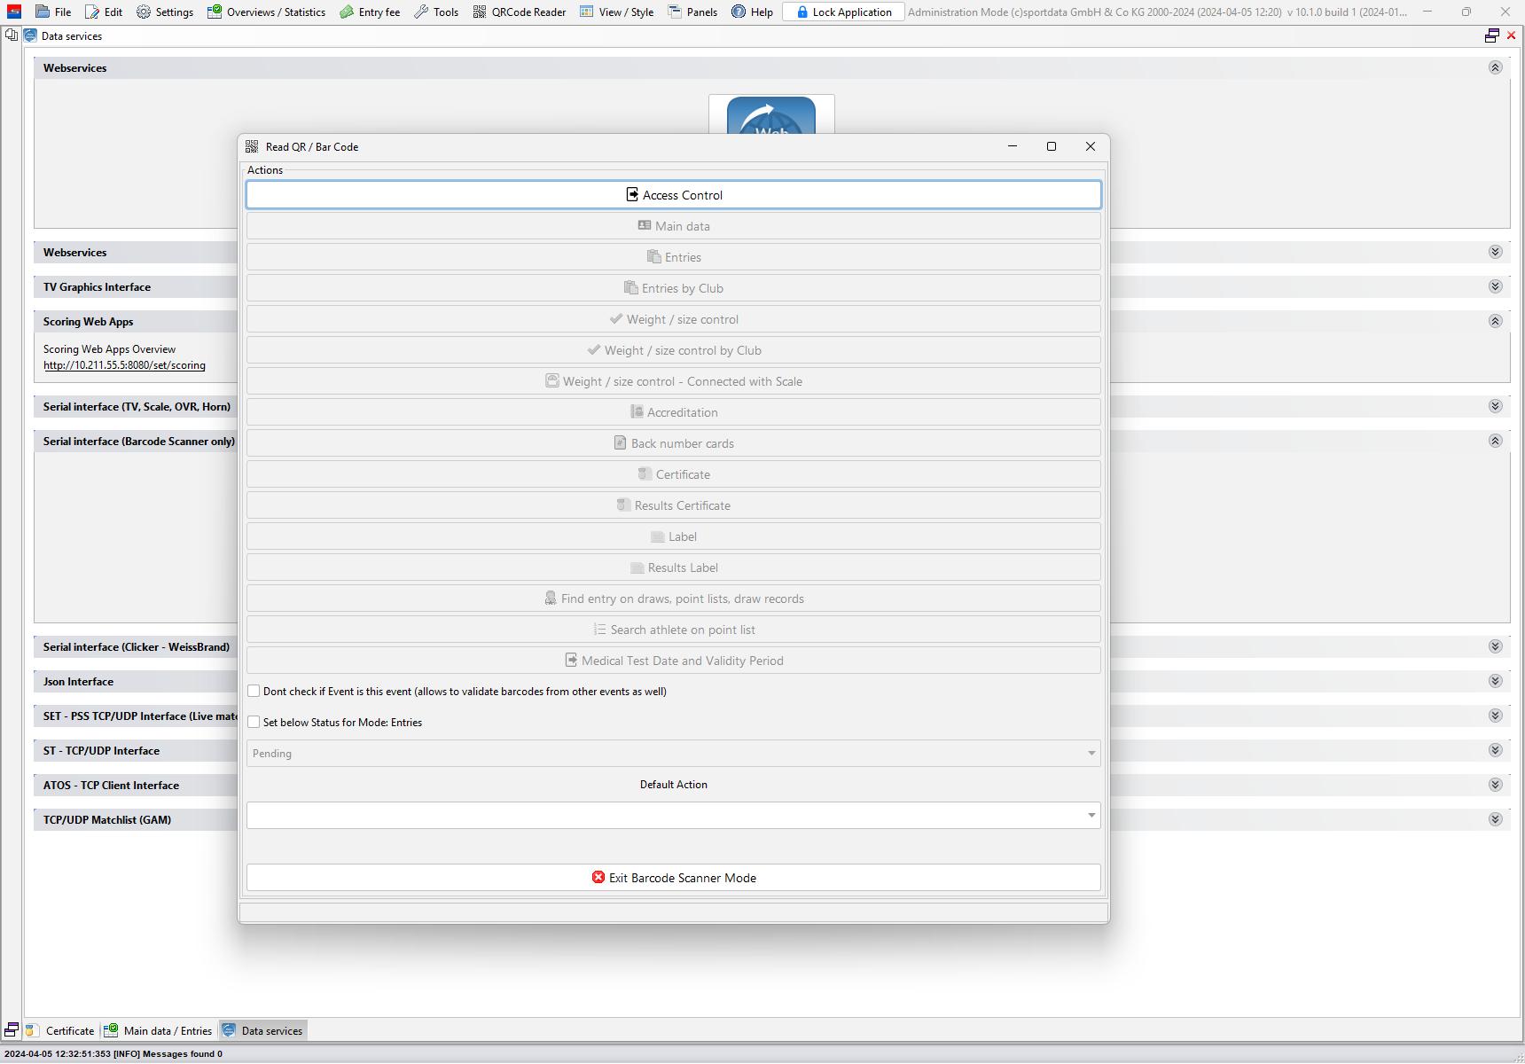Click the Label action button
The image size is (1525, 1064).
674,536
